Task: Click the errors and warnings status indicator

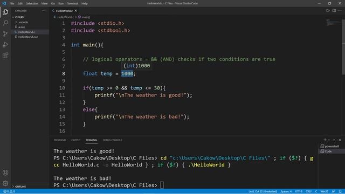Action: (x=9, y=191)
